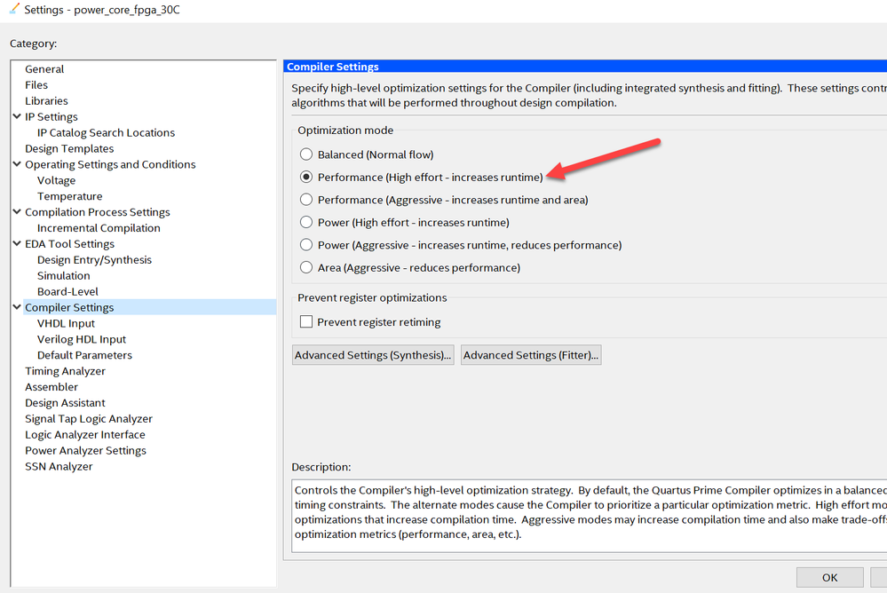887x593 pixels.
Task: Collapse Operating Settings and Conditions node
Action: coord(17,165)
